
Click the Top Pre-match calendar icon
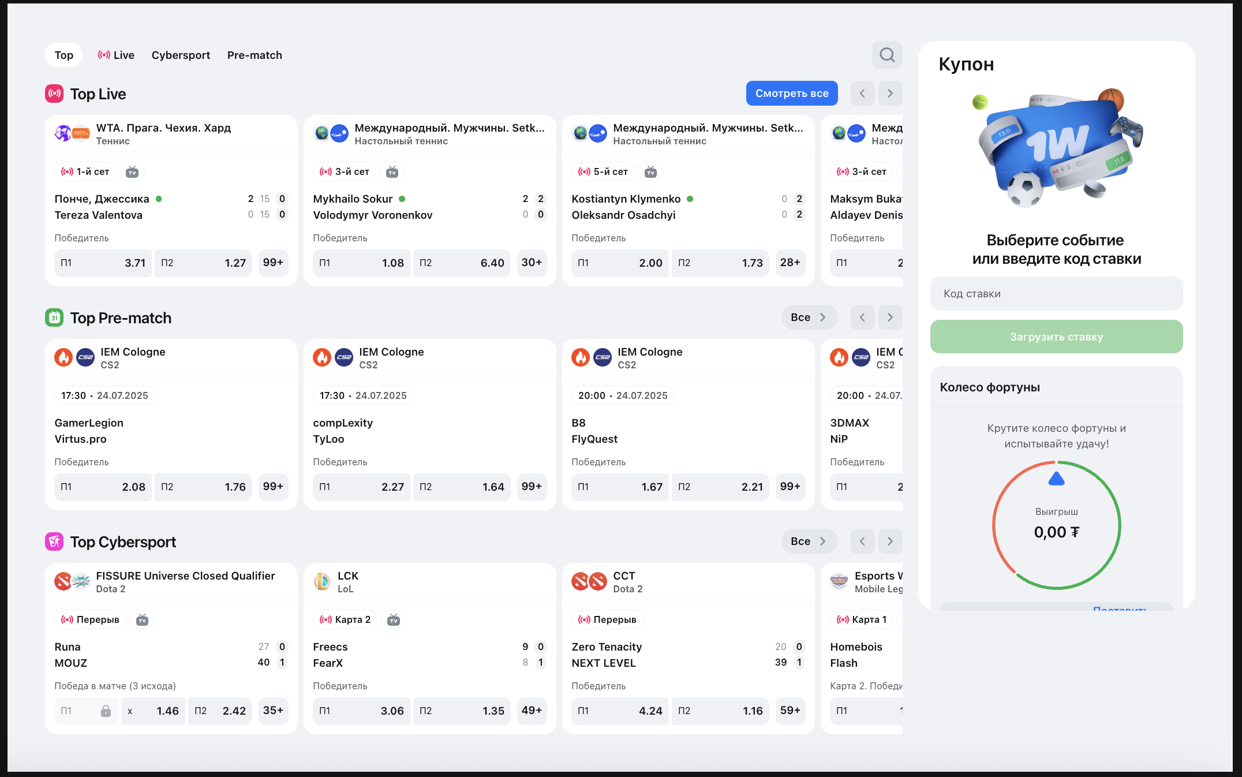tap(54, 317)
